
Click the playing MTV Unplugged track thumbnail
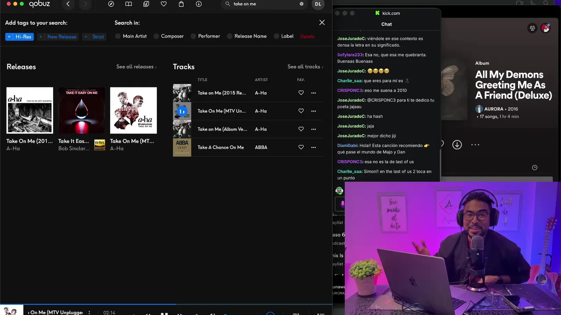point(182,111)
